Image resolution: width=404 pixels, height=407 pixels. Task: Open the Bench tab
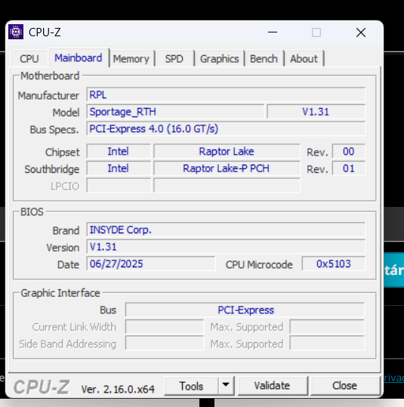coord(264,59)
